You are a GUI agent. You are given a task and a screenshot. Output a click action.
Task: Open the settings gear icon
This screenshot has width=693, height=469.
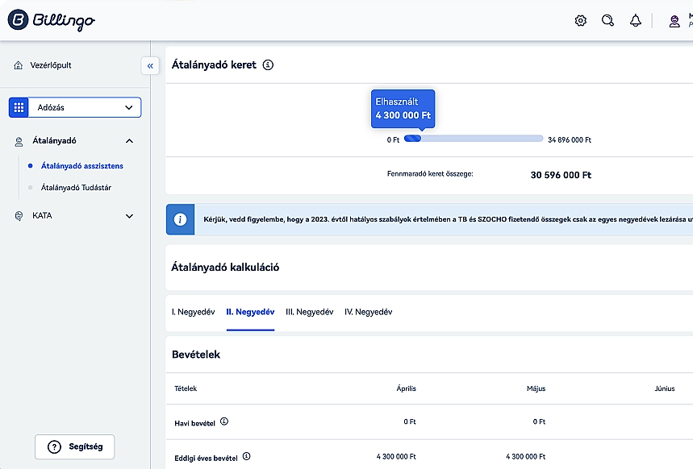click(581, 21)
